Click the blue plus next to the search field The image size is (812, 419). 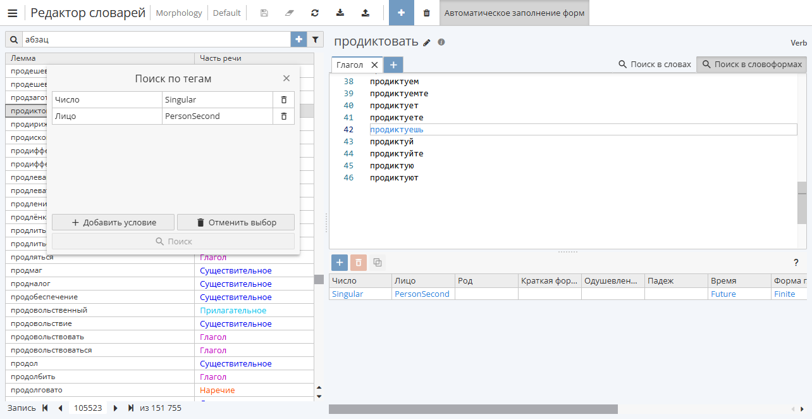pos(298,39)
